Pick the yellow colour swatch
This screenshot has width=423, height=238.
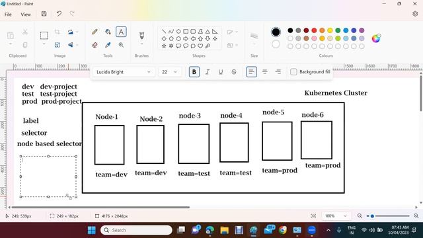[x=330, y=30]
